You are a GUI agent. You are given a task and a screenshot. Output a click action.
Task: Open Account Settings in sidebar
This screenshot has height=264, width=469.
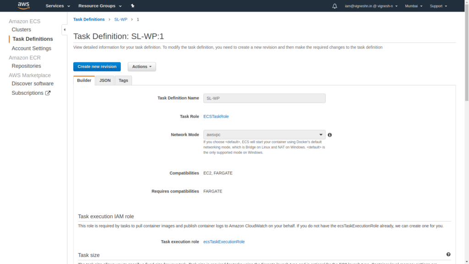pos(32,48)
